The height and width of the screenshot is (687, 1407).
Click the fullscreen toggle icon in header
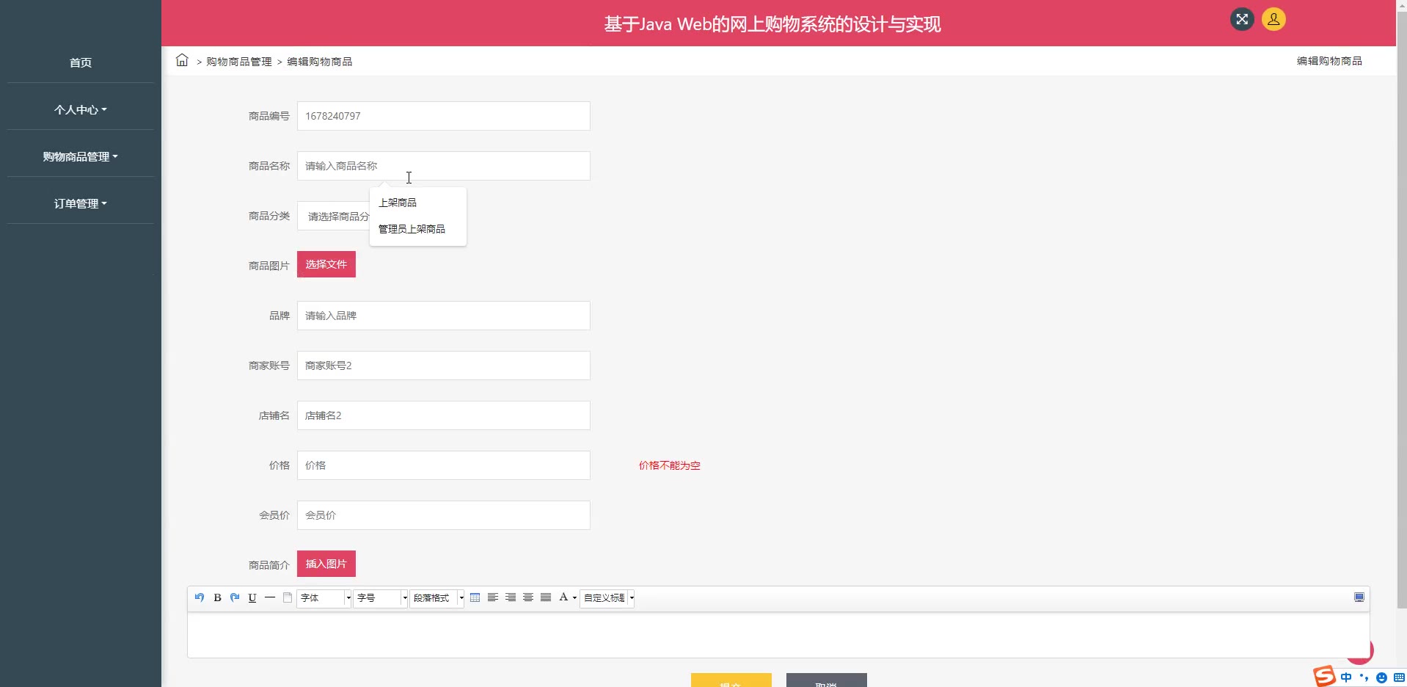1242,19
